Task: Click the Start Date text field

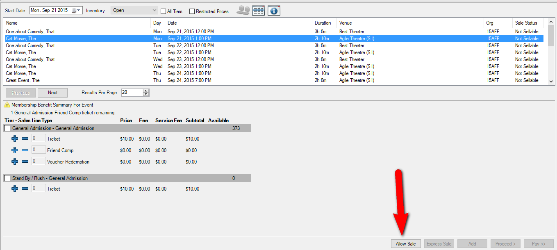Action: [50, 10]
